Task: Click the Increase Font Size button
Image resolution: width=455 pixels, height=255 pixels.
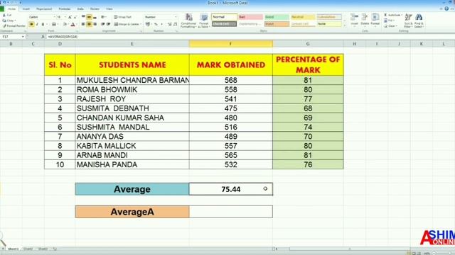Action: coord(70,17)
